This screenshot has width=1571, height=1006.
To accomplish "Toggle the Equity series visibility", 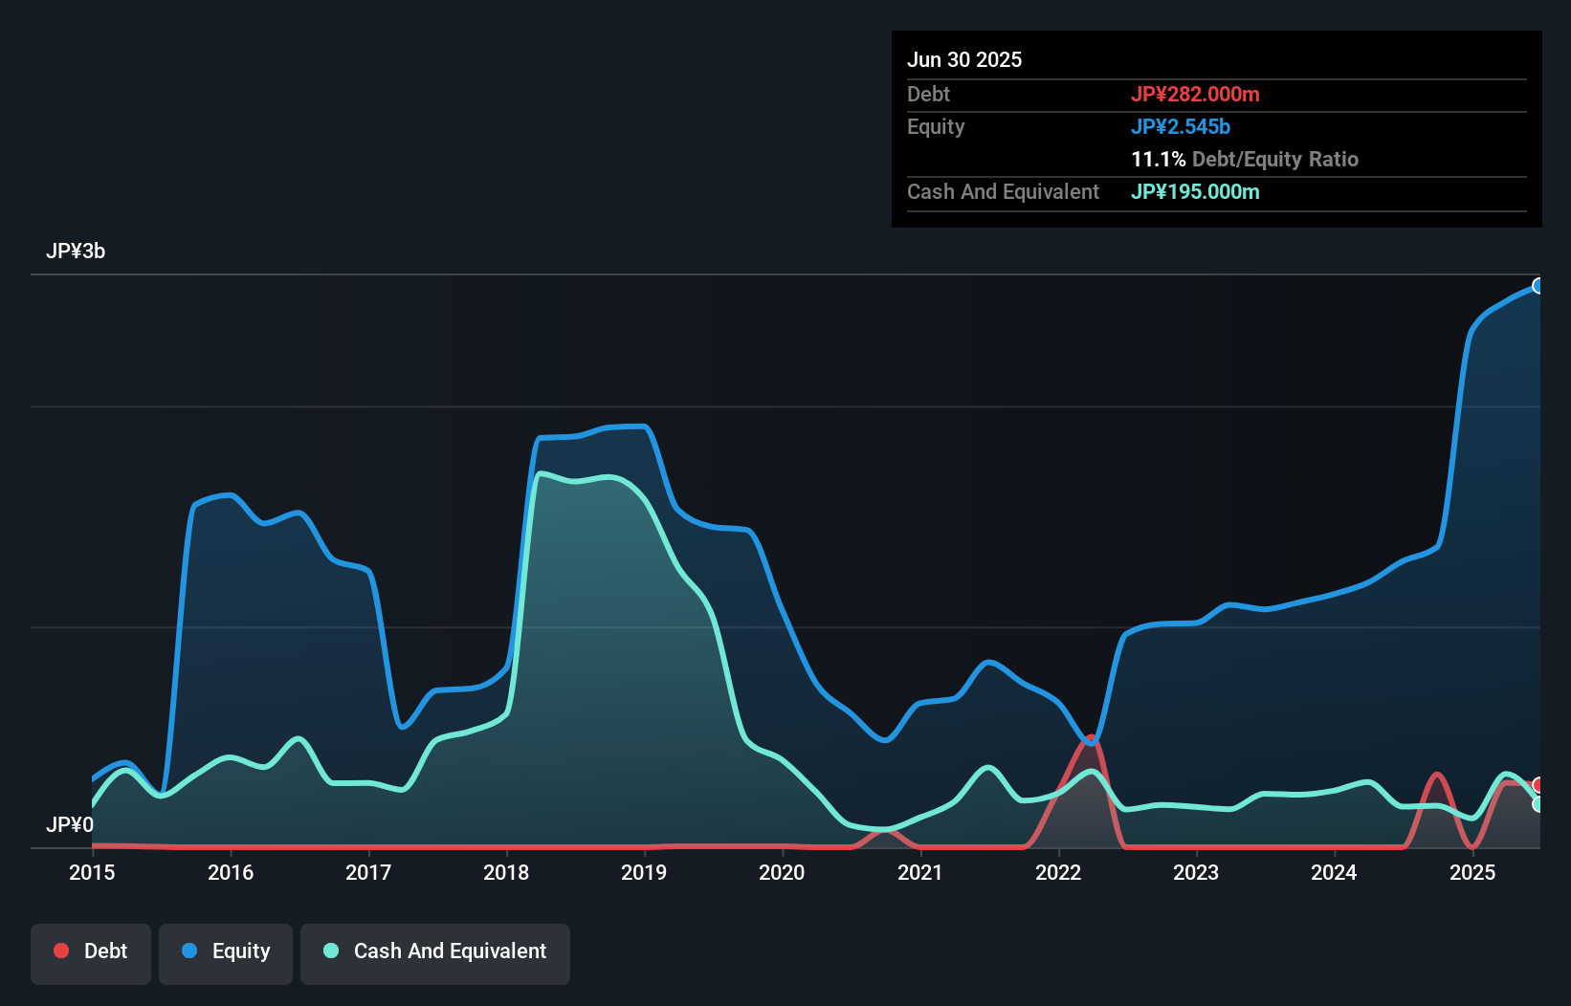I will [225, 951].
